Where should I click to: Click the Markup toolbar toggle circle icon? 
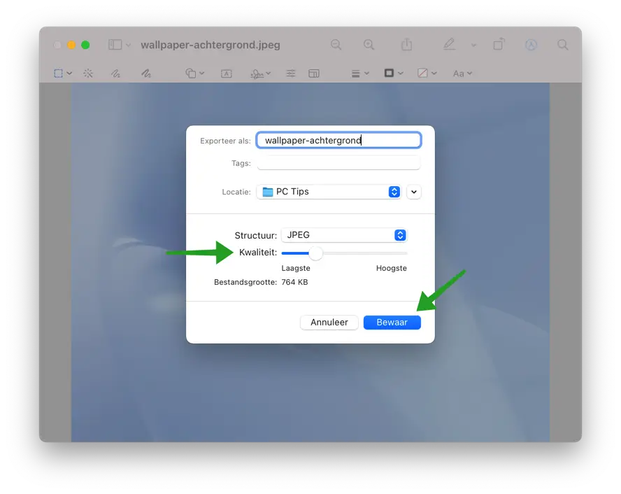point(531,45)
